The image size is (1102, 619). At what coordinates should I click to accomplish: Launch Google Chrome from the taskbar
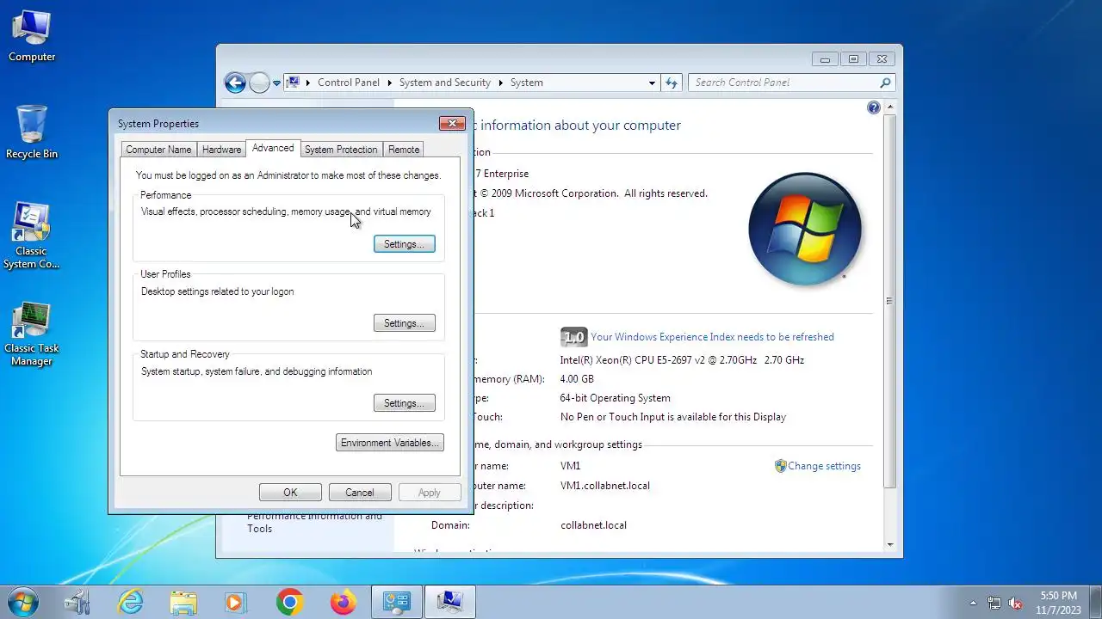click(x=289, y=602)
